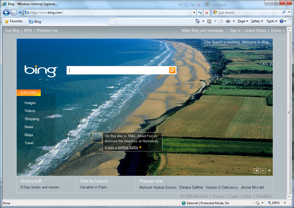Open Images from Explore list
The image size is (294, 208).
pos(30,103)
